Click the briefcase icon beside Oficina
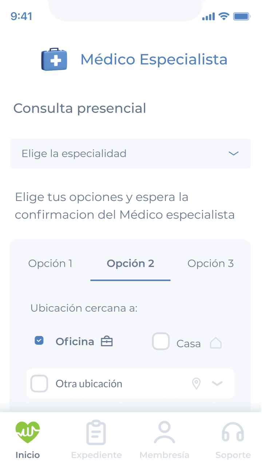 (x=107, y=341)
